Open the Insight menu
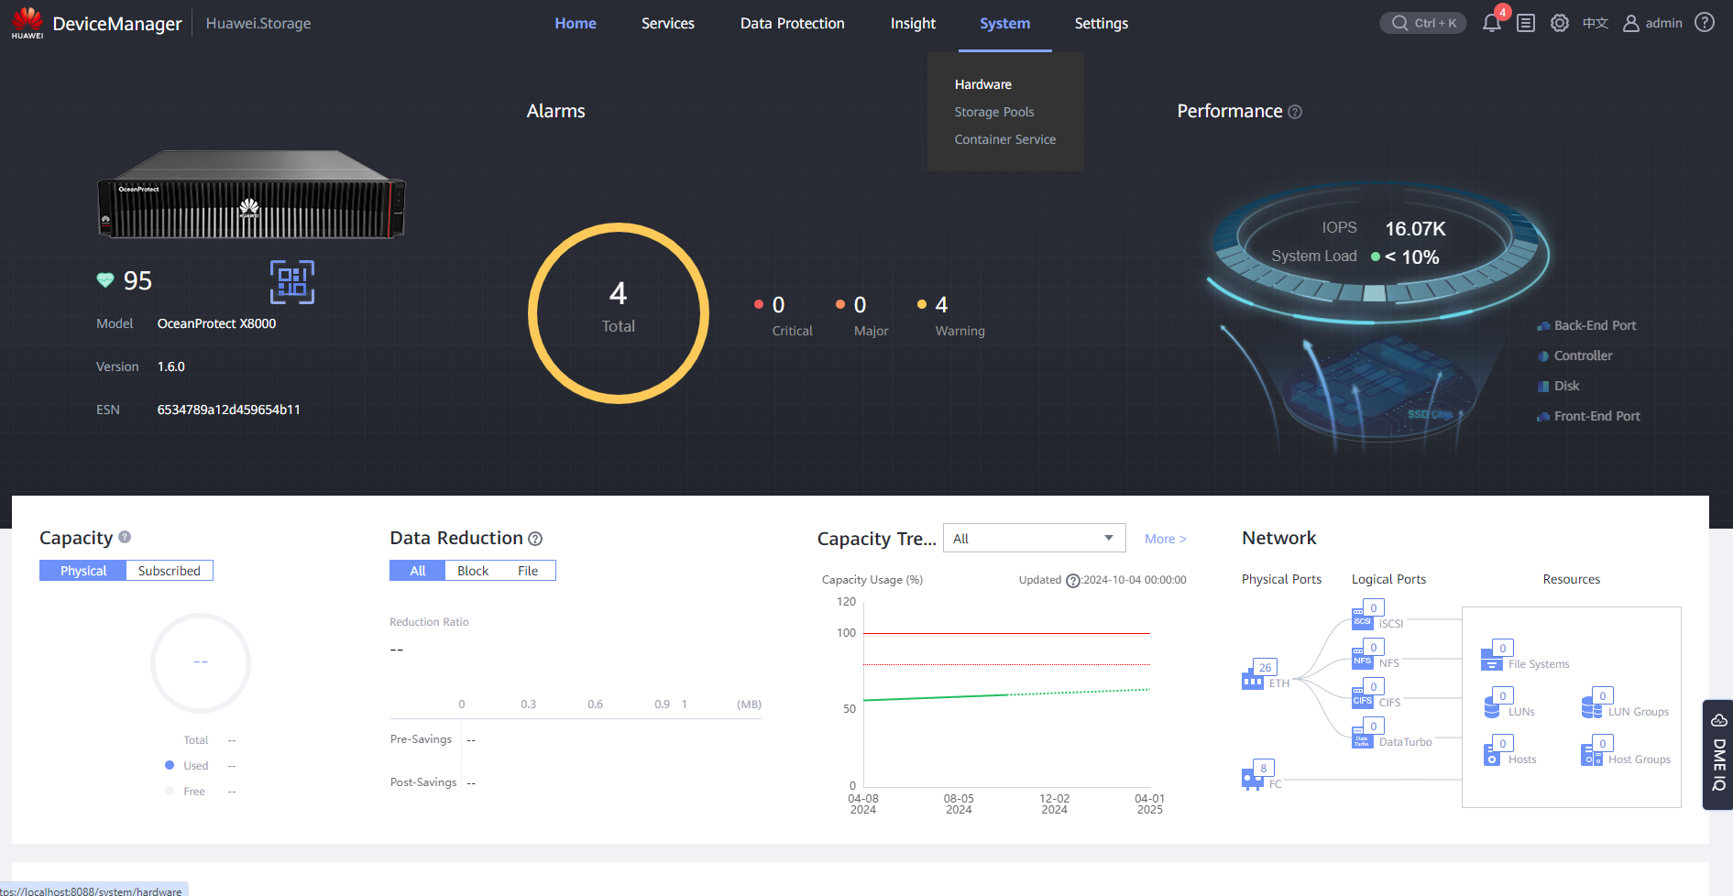 pyautogui.click(x=914, y=23)
